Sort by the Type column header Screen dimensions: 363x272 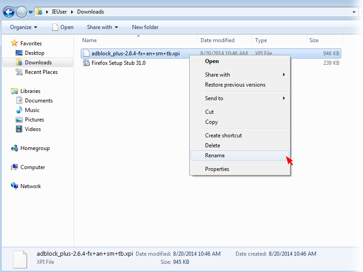coord(261,40)
